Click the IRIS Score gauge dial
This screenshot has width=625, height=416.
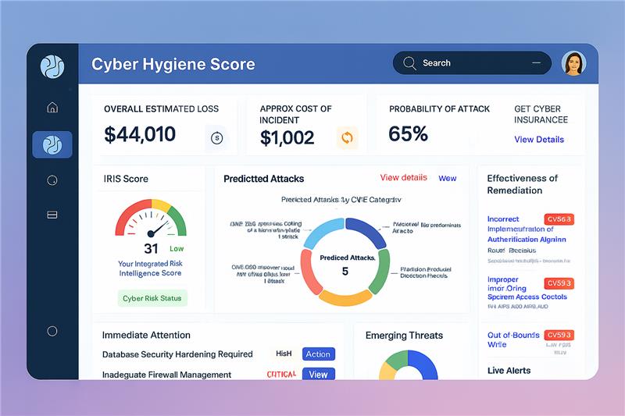click(151, 222)
